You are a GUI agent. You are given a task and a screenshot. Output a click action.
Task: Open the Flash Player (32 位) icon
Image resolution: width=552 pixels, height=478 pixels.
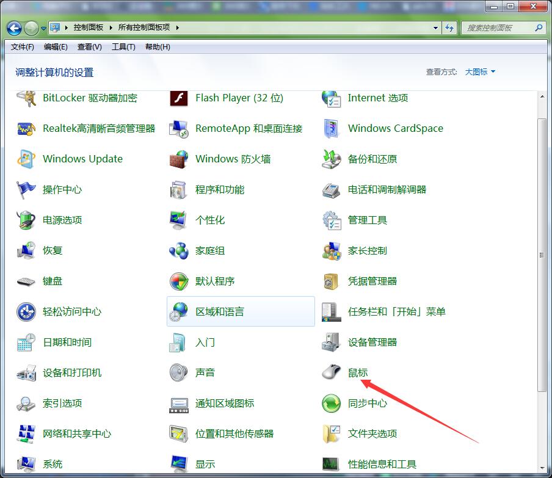click(x=179, y=98)
